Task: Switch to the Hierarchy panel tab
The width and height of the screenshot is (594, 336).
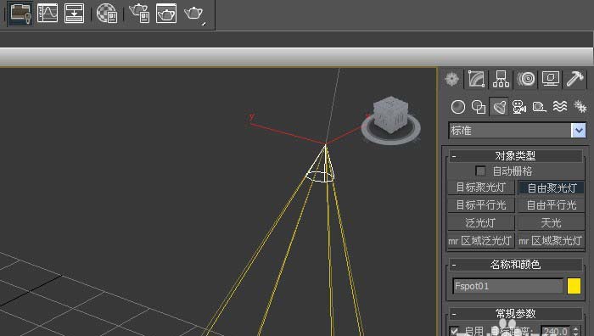Action: coord(502,79)
